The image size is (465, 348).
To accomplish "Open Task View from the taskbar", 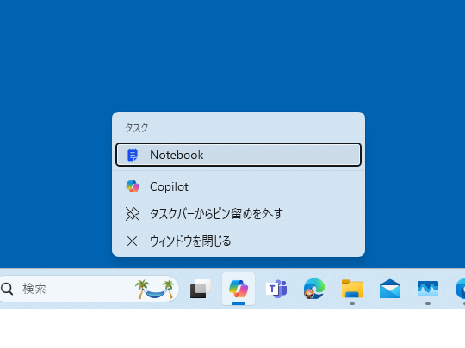I will point(201,289).
